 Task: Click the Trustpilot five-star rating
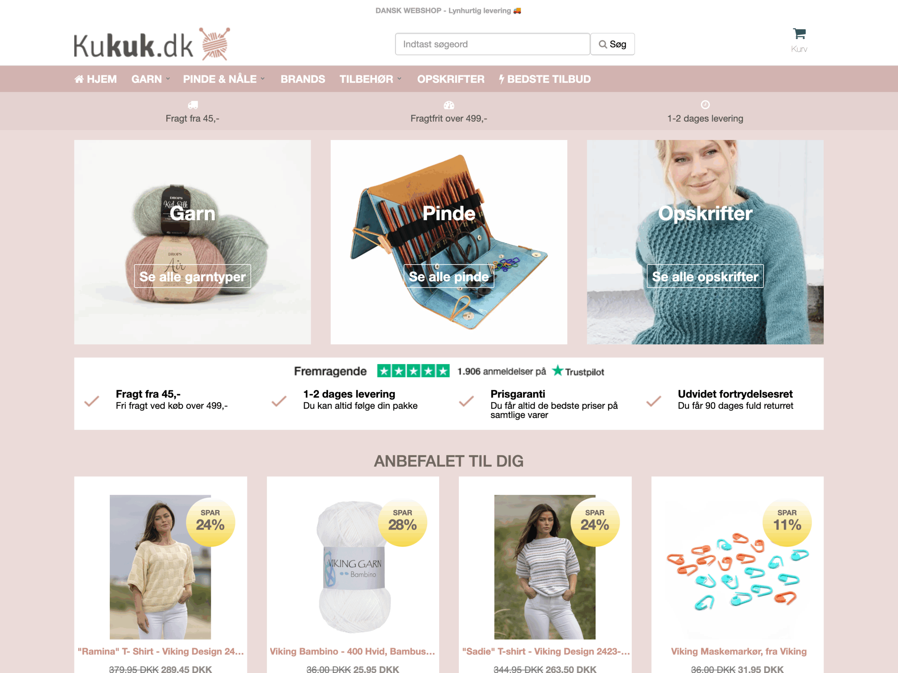click(413, 371)
